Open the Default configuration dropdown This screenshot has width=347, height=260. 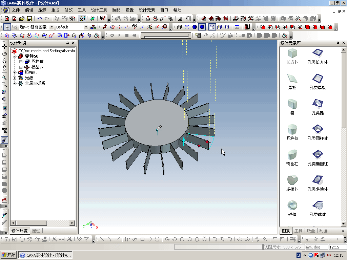click(86, 27)
